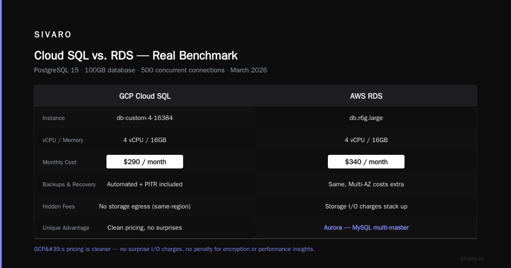
Task: Click the db.r6g.large instance value
Action: click(x=366, y=118)
